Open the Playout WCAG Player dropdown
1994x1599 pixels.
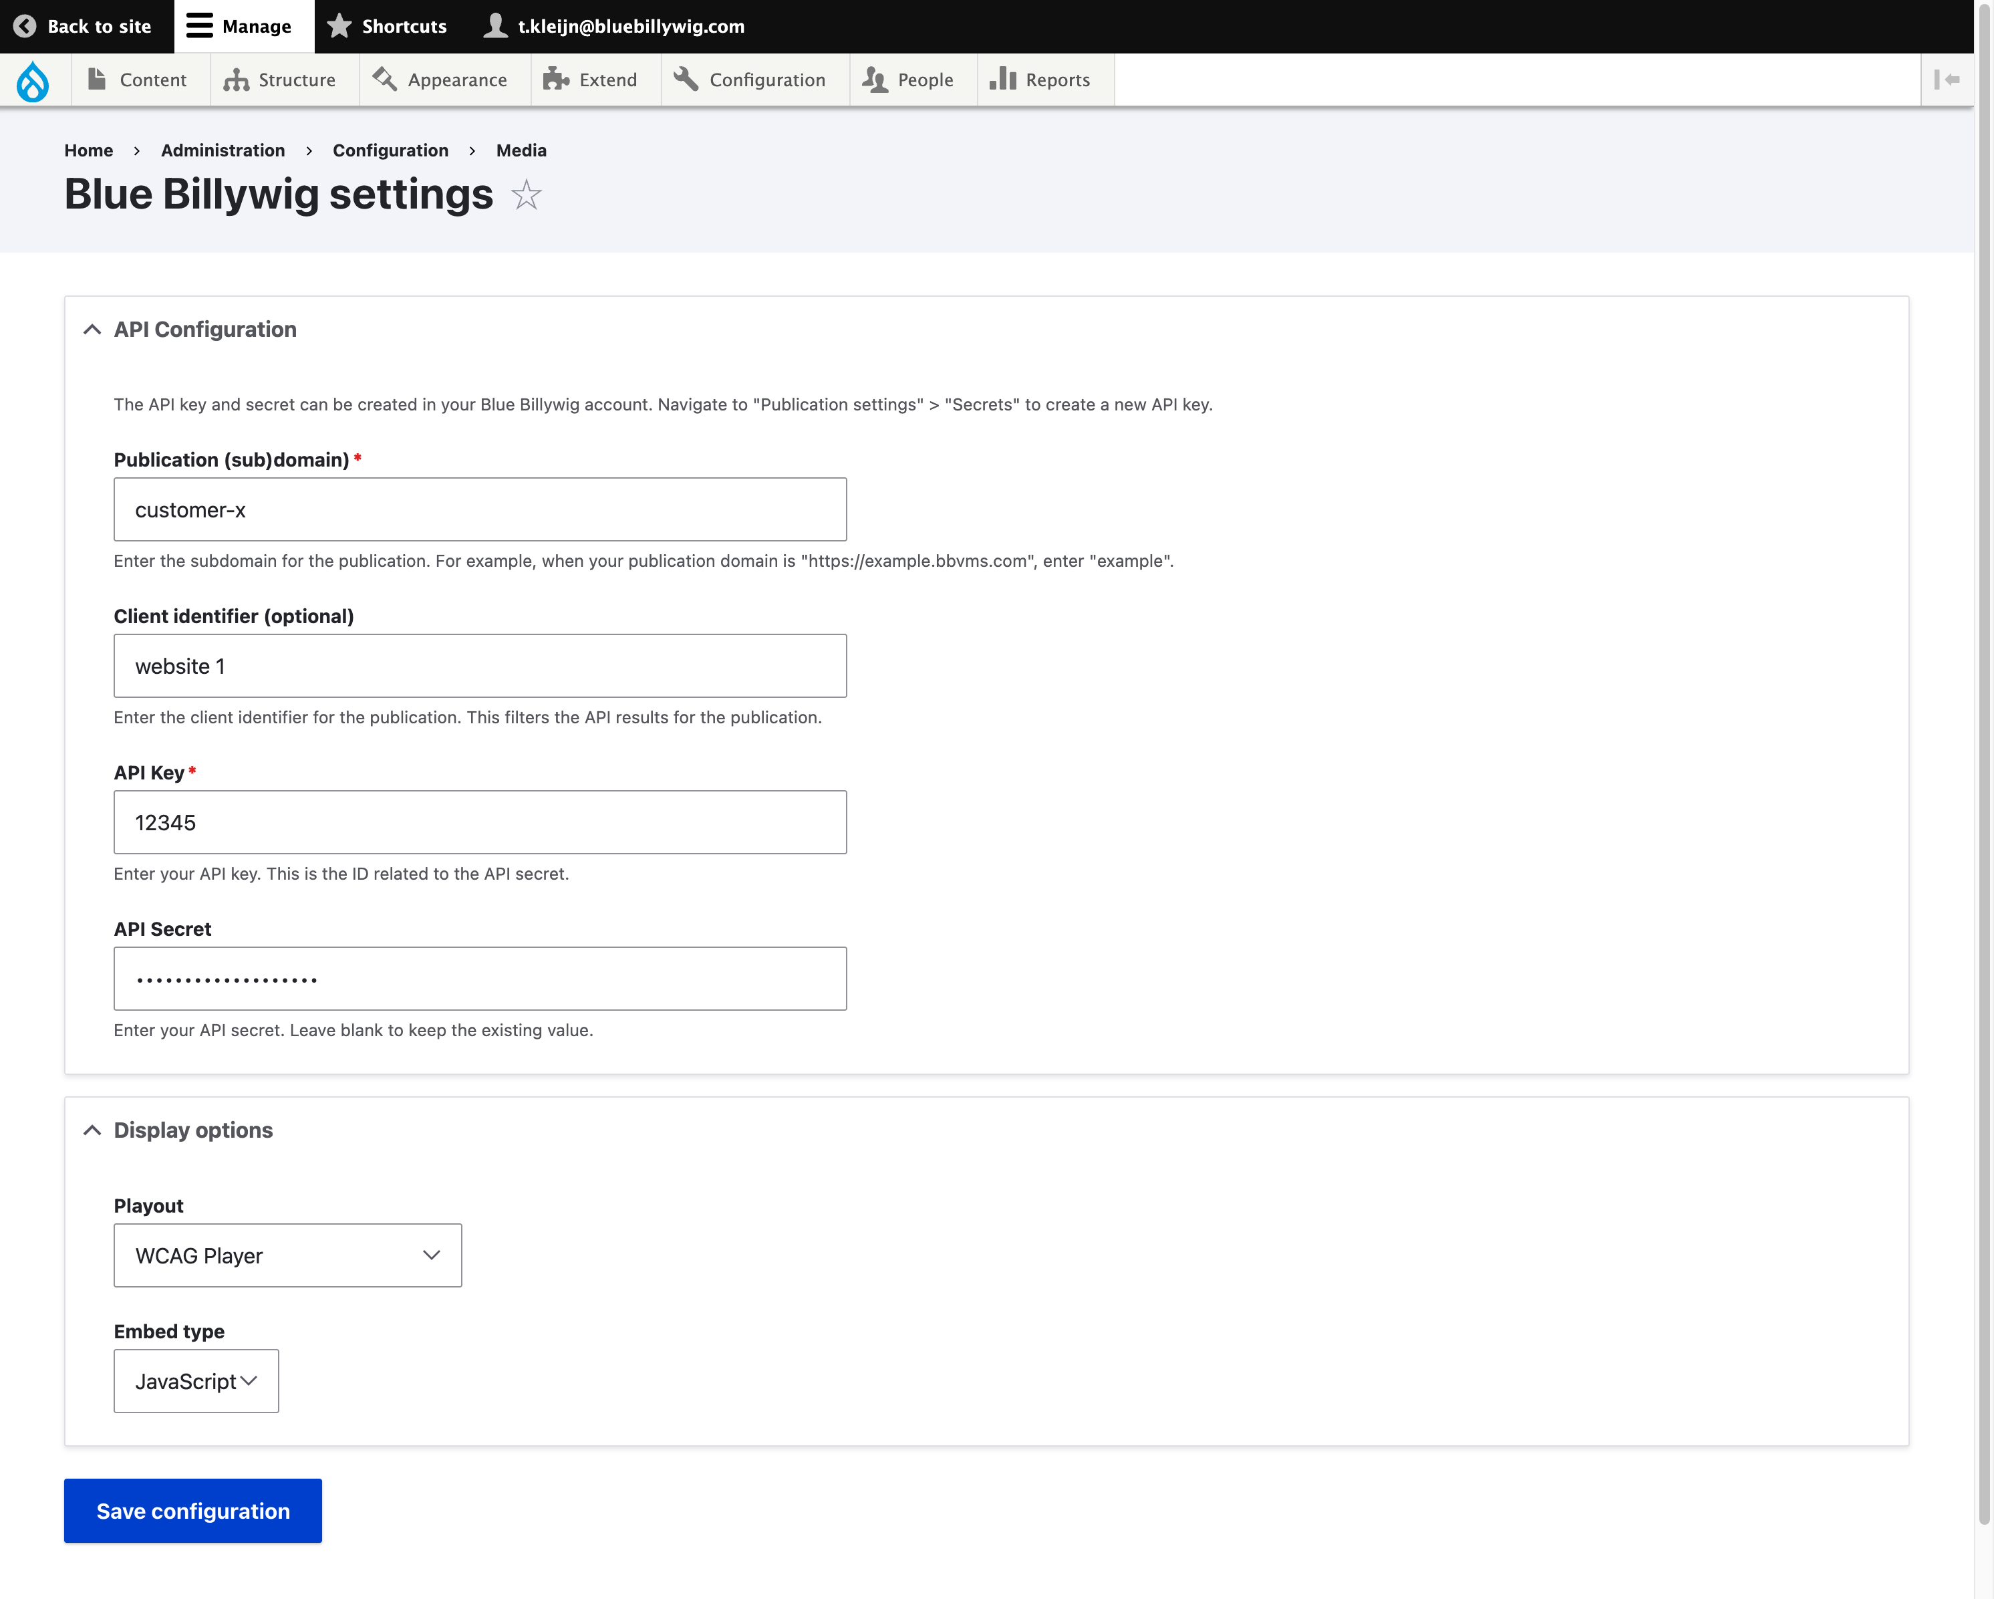click(x=287, y=1255)
